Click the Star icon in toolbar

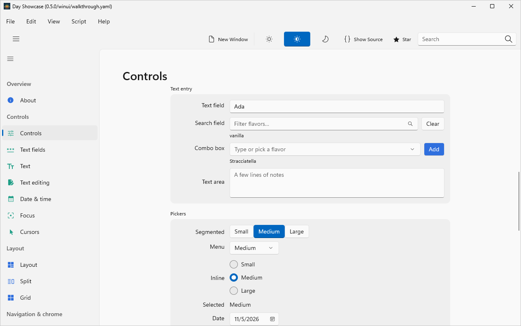pos(396,39)
